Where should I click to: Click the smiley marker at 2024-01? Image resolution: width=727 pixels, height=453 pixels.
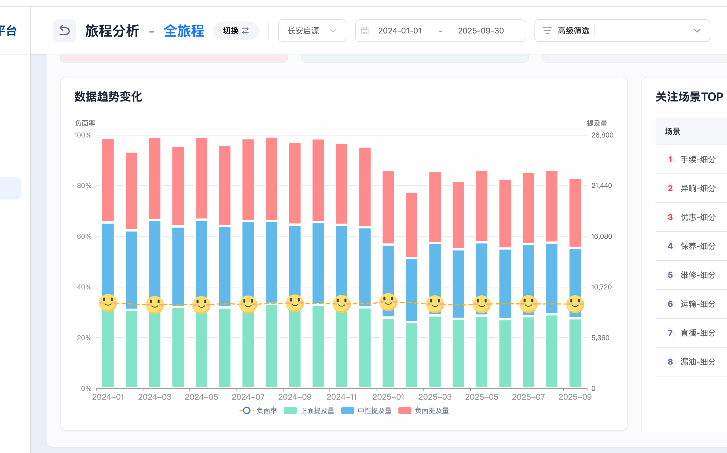click(108, 302)
